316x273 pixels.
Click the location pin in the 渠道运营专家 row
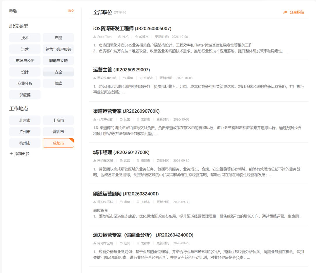138,119
